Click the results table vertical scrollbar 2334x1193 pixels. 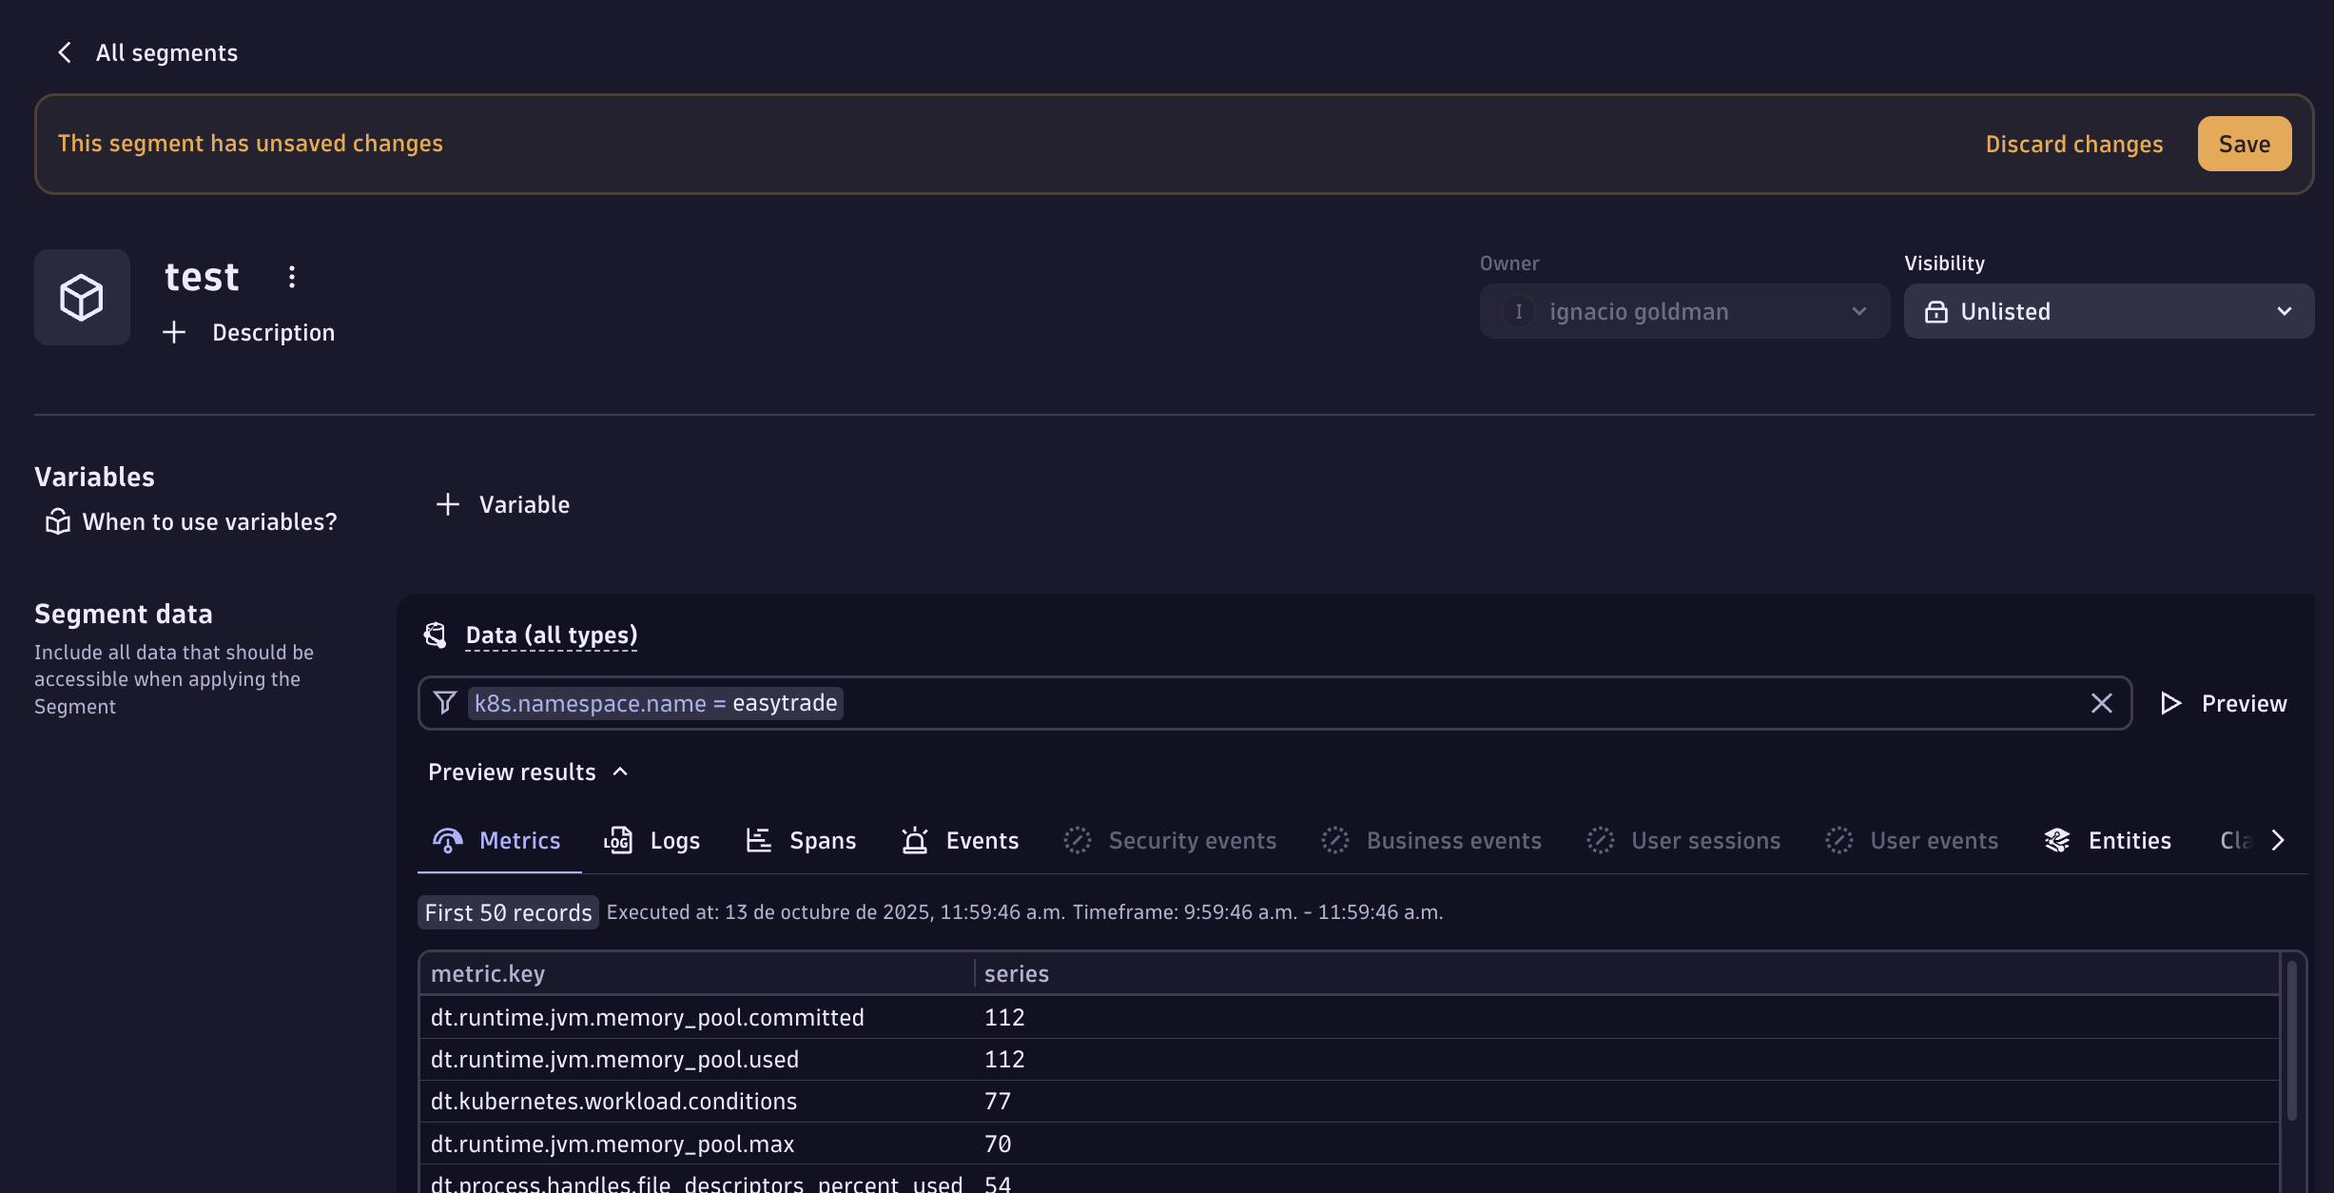[x=2291, y=1042]
